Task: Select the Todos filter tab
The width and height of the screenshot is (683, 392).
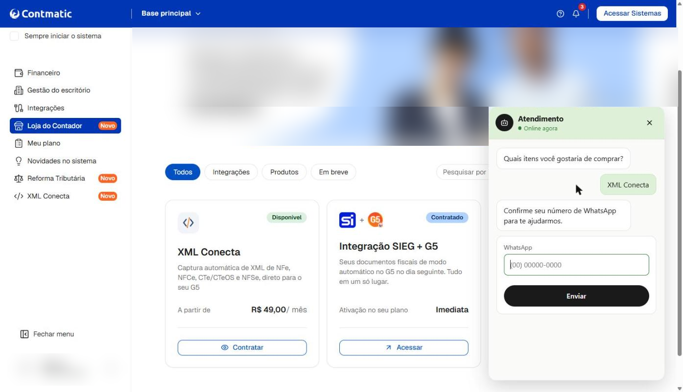Action: click(x=183, y=172)
